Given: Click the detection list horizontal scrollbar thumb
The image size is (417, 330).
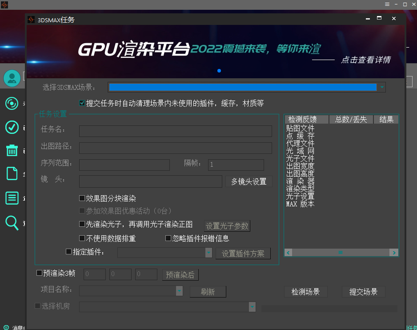Looking at the screenshot, I should click(x=341, y=253).
